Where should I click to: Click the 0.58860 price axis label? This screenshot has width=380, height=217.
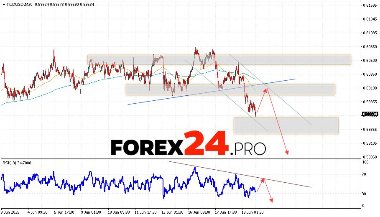click(x=369, y=157)
